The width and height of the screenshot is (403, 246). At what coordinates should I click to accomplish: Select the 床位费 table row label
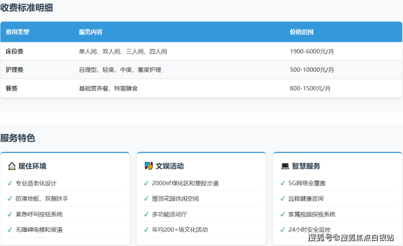pos(15,51)
